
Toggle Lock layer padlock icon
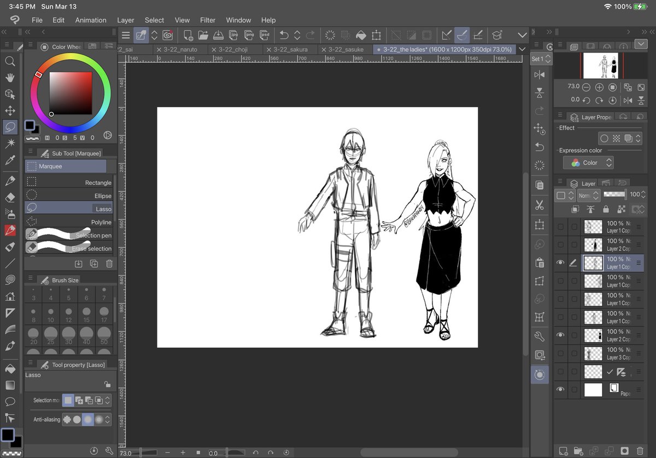tap(606, 209)
